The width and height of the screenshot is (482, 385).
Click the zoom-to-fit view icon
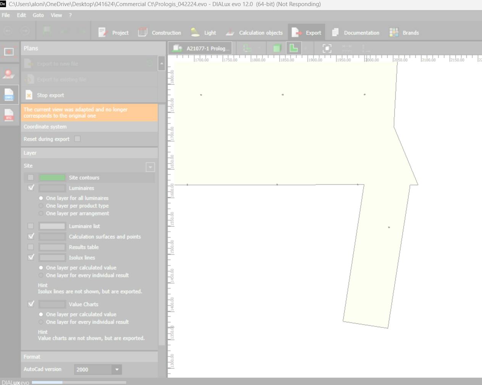point(327,49)
